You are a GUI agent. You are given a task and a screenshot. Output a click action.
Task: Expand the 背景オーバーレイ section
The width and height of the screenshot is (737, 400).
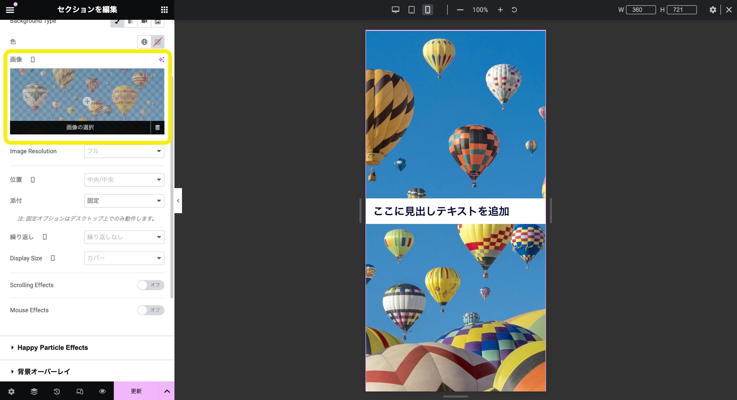pos(87,371)
